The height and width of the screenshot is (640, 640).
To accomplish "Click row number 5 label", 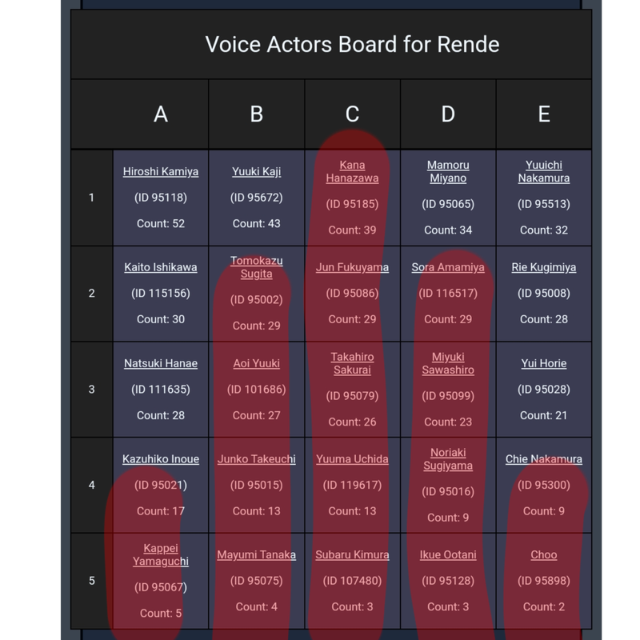I will 91,581.
